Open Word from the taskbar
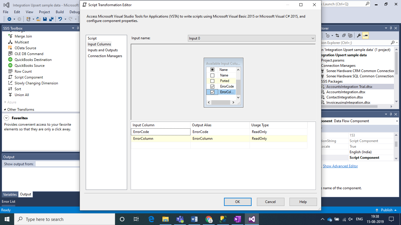 coord(194,219)
